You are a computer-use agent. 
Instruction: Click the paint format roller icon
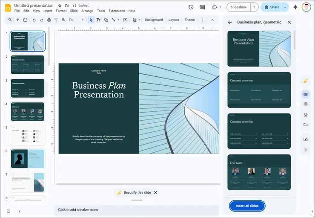pyautogui.click(x=56, y=20)
